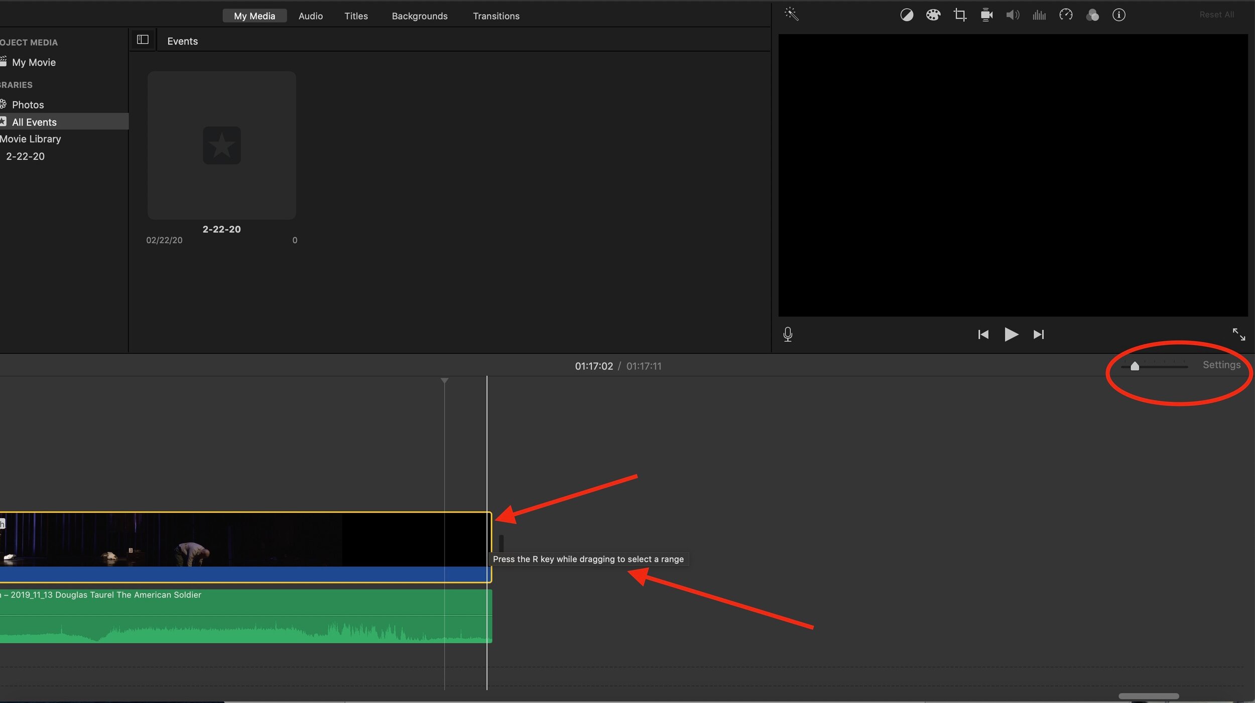
Task: Open noise reduction and equalizer tool
Action: coord(1039,15)
